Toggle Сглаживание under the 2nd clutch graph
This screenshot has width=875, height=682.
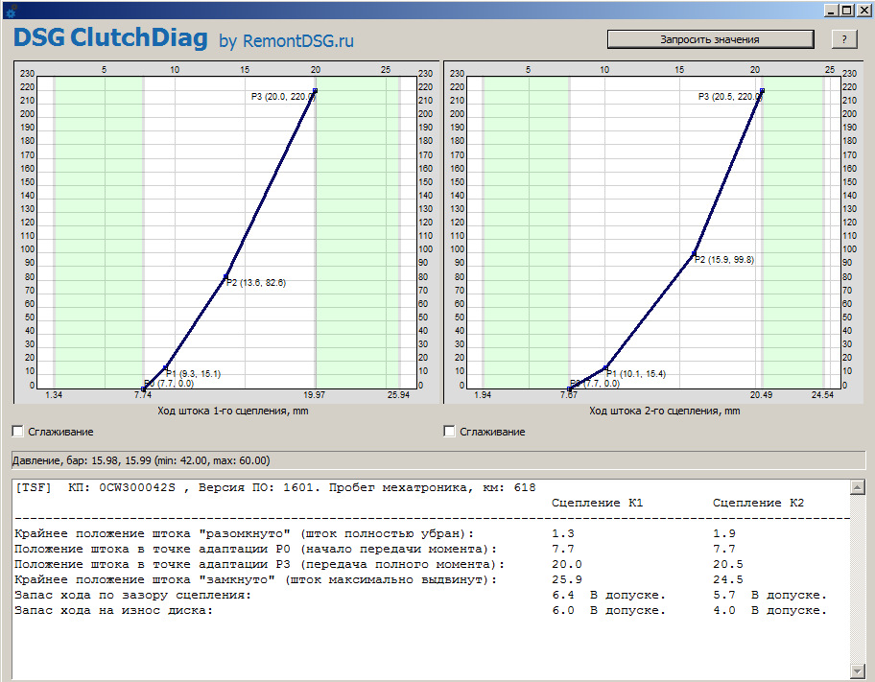(449, 432)
